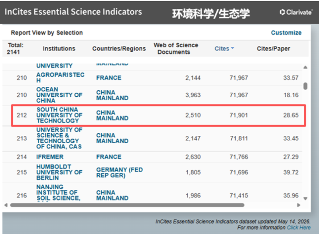
Task: Open Humboldt University of Berlin link
Action: 59,172
